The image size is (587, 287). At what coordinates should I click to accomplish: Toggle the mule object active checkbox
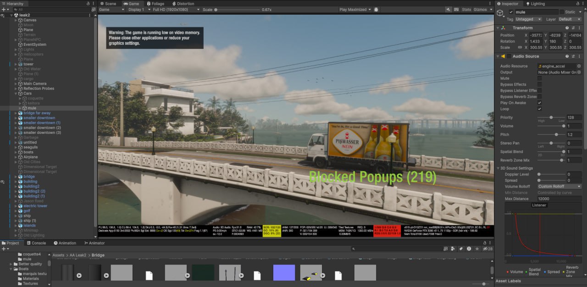[x=511, y=12]
